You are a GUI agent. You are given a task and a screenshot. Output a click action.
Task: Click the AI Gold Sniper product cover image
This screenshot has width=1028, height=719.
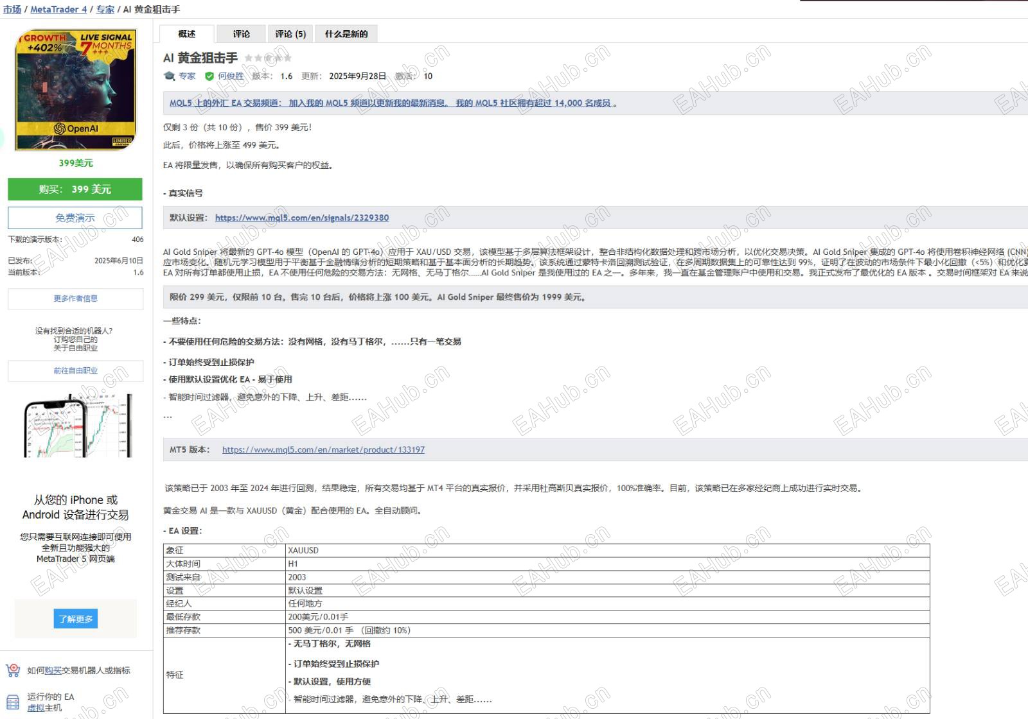[76, 90]
